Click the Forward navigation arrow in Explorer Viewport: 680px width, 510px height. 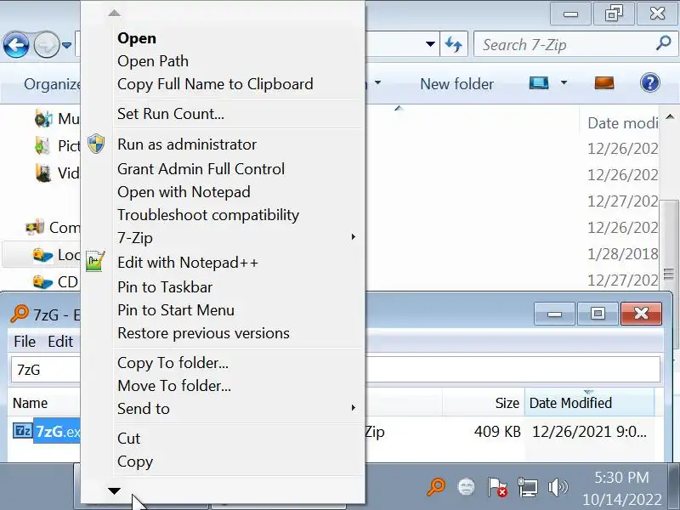[x=47, y=45]
